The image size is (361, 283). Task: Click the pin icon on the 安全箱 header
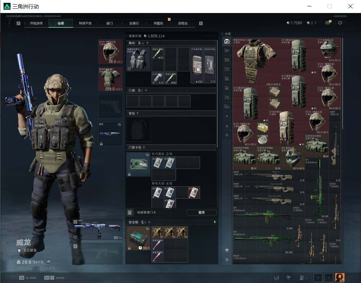tap(214, 222)
